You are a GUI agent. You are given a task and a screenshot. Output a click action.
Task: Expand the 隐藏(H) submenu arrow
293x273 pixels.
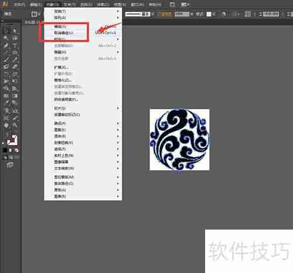point(118,52)
